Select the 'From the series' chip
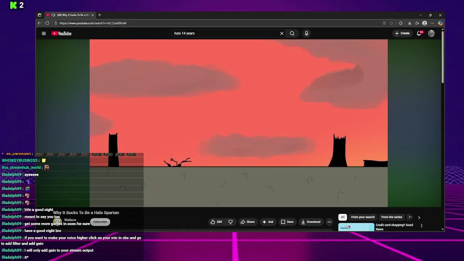 coord(391,217)
